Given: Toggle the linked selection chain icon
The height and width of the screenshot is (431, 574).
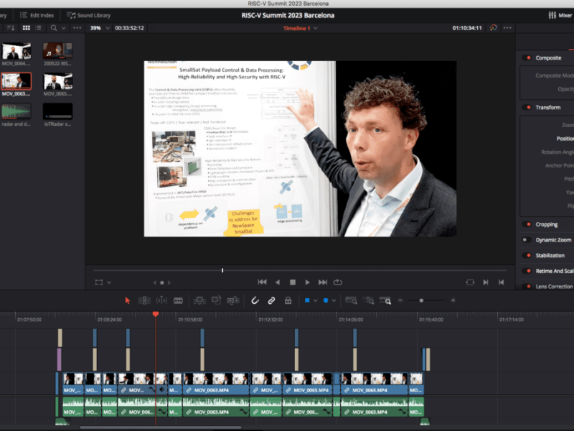Looking at the screenshot, I should click(272, 300).
